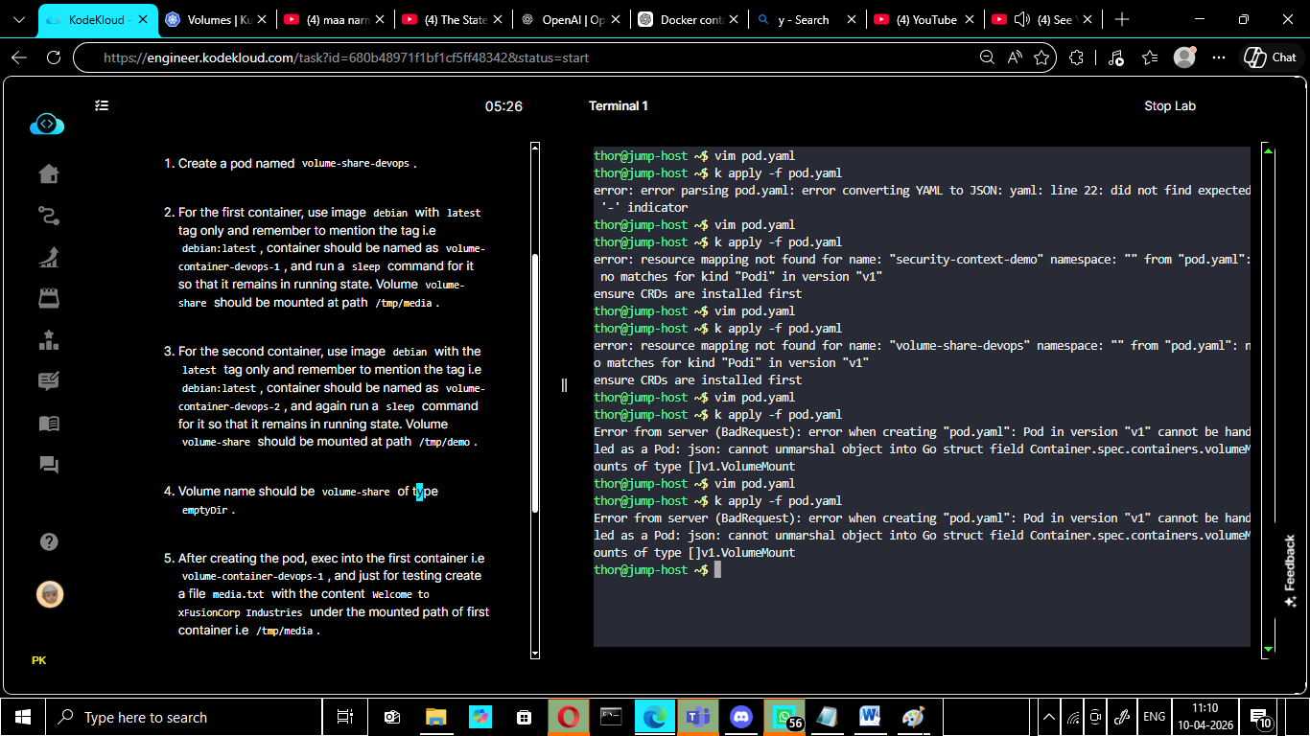Viewport: 1310px width, 736px height.
Task: Click the browser back arrow
Action: click(x=18, y=57)
